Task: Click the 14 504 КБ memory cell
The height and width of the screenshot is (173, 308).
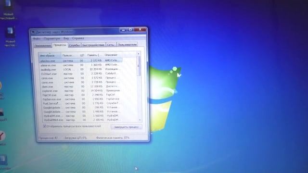Action: tap(96, 91)
